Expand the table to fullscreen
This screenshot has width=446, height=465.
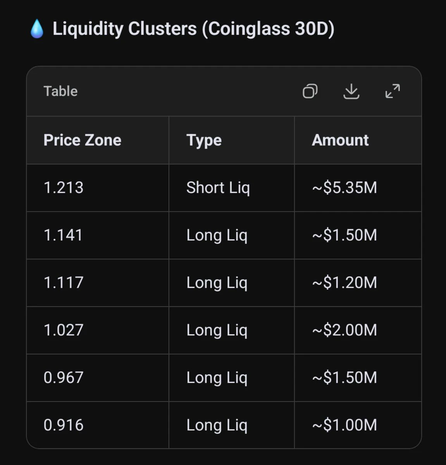tap(393, 91)
